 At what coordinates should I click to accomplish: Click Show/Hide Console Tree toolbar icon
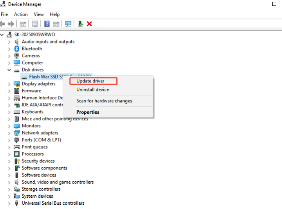point(23,24)
